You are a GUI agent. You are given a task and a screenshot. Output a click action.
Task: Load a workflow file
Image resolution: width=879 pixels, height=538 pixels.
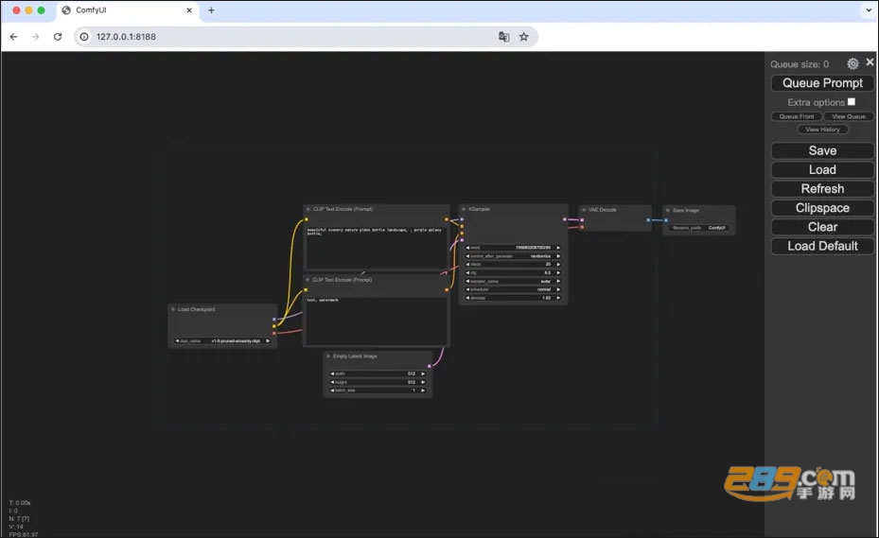[822, 170]
